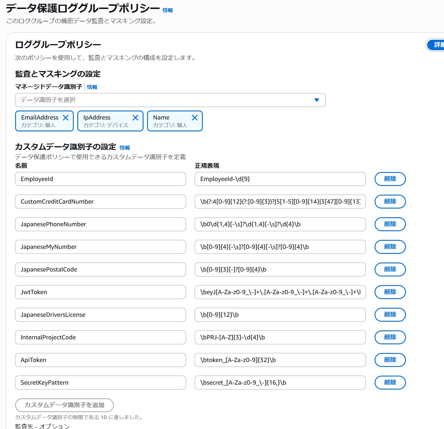
Task: Click the 監査先 - オプション label
Action: tap(42, 426)
